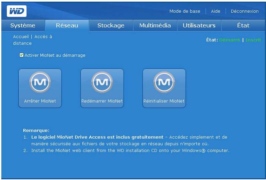Uncheck Activer MioNet au démarrage checkbox
The width and height of the screenshot is (266, 180).
pyautogui.click(x=21, y=55)
